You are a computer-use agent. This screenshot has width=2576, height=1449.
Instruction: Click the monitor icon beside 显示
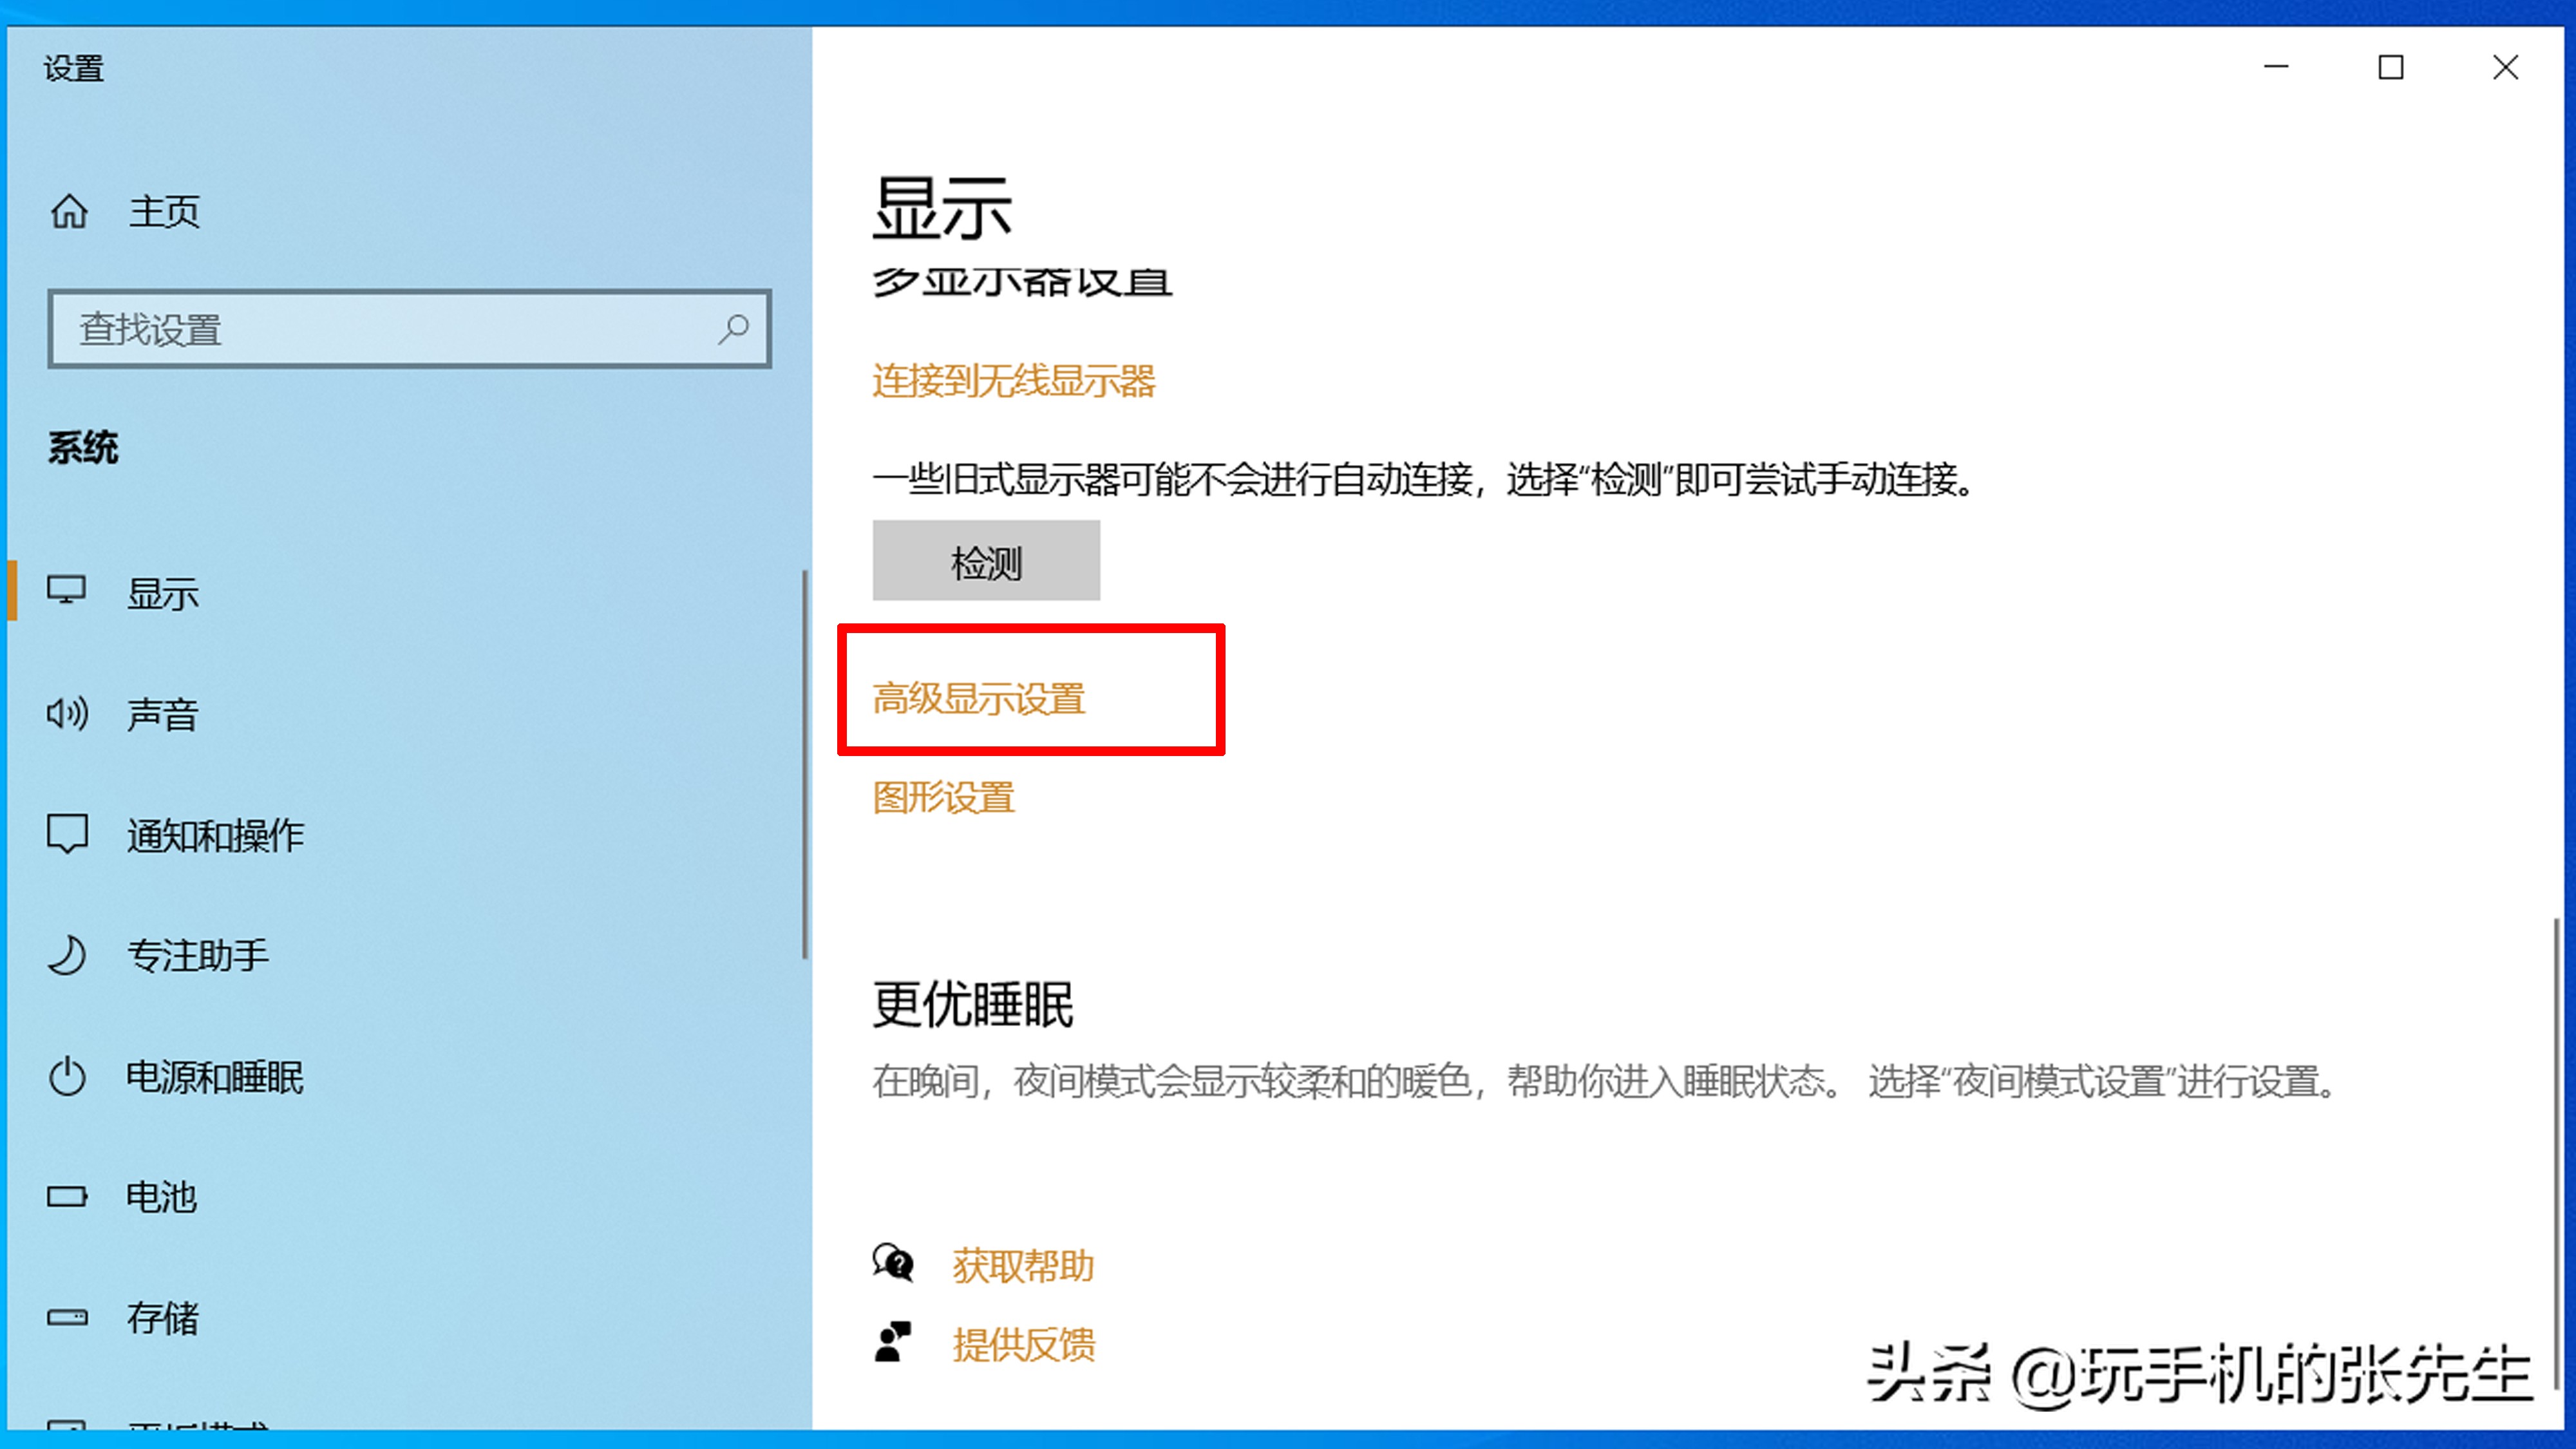click(67, 590)
